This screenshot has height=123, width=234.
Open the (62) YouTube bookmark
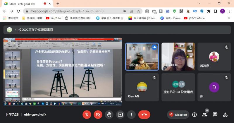[194, 18]
